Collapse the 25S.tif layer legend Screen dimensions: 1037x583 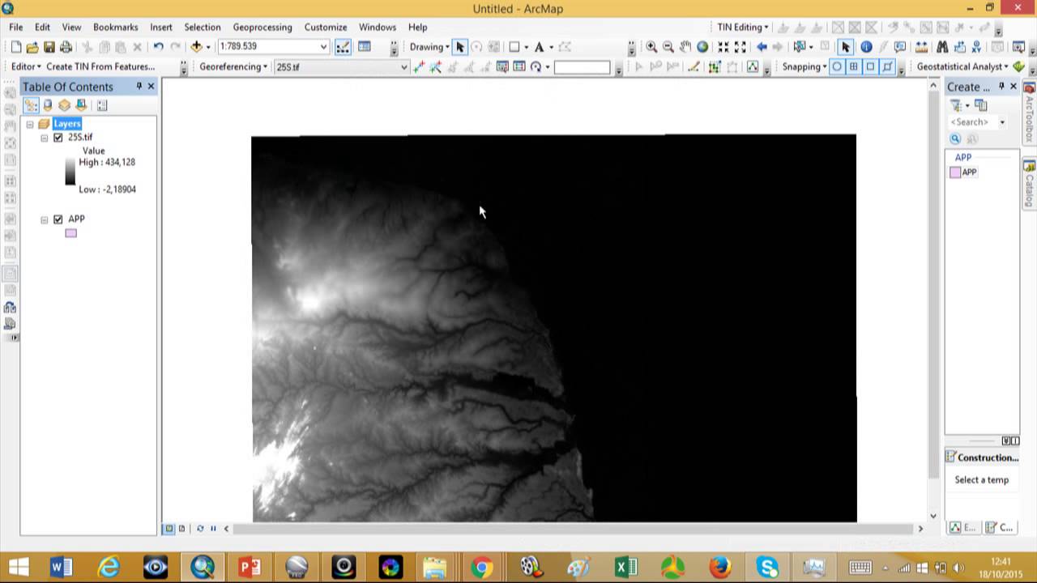[x=45, y=138]
